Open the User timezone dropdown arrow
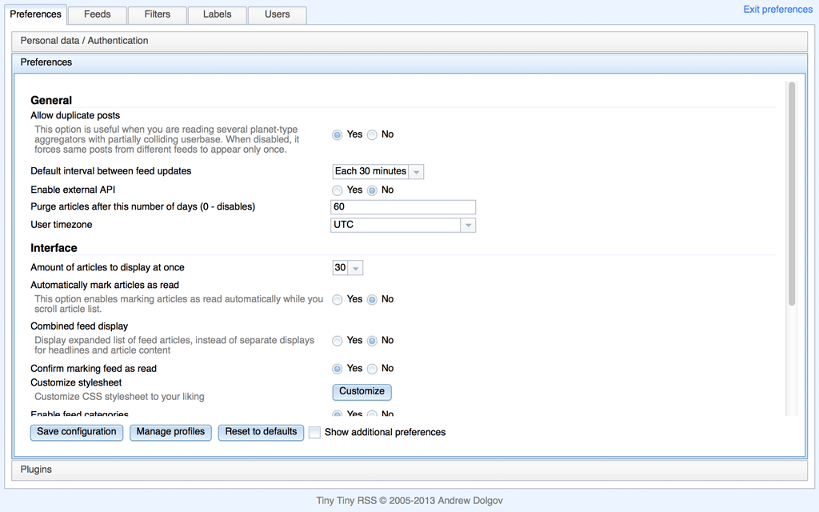The height and width of the screenshot is (512, 819). [468, 226]
